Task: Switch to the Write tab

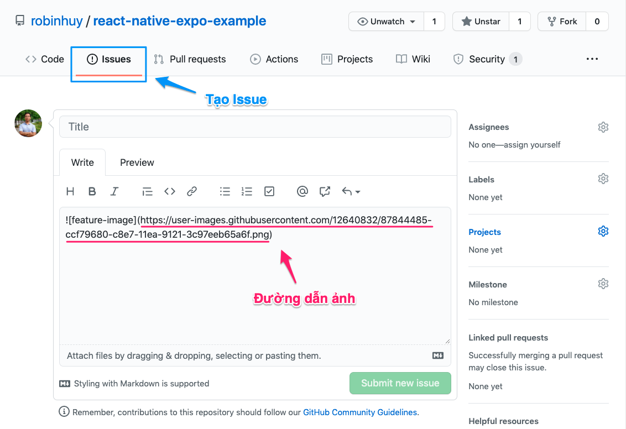Action: [82, 163]
